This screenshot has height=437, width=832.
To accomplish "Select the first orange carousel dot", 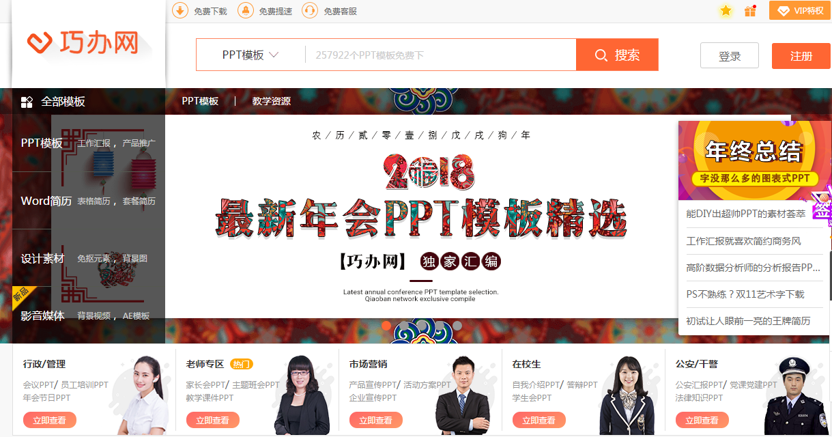I will point(386,326).
